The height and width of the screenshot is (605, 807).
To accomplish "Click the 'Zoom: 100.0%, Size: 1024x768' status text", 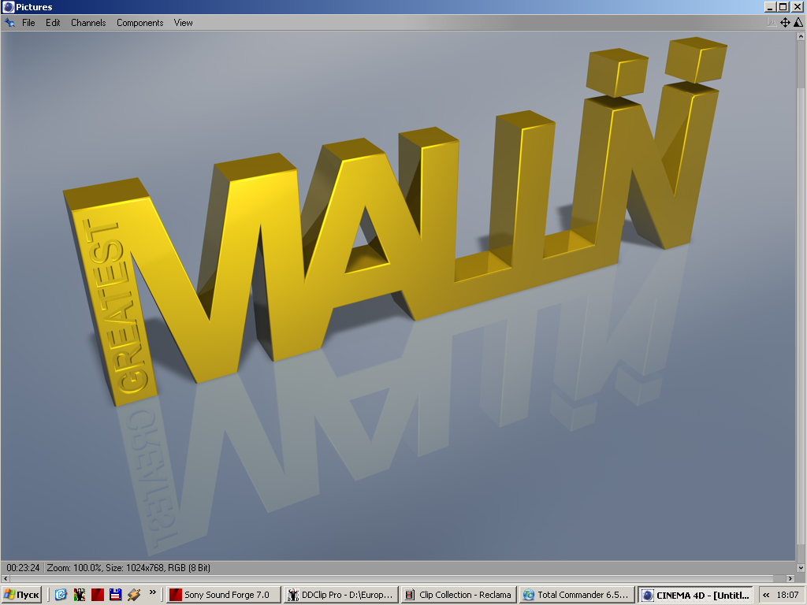I will pyautogui.click(x=106, y=567).
